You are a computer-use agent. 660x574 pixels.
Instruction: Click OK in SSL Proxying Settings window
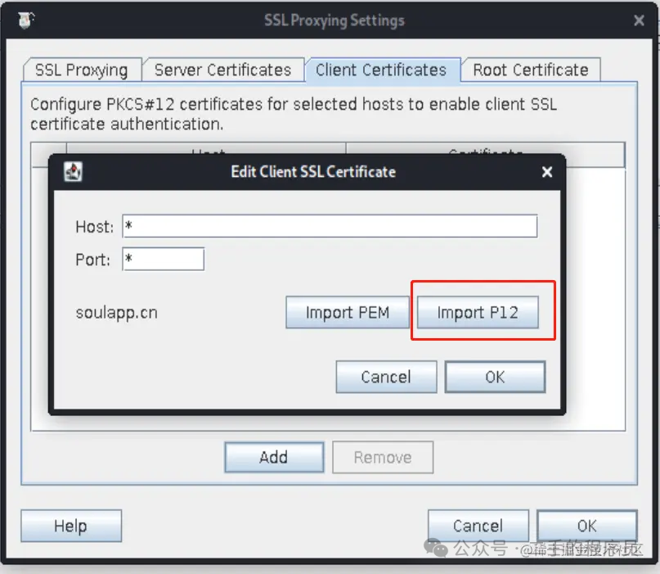(586, 526)
